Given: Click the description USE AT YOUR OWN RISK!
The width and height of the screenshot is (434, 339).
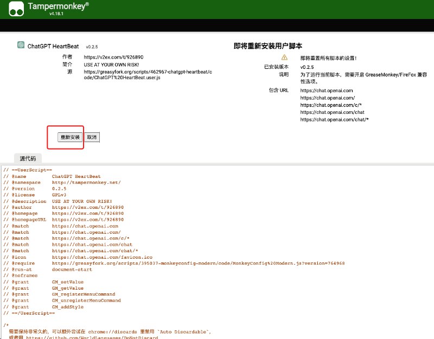Looking at the screenshot, I should (x=111, y=65).
